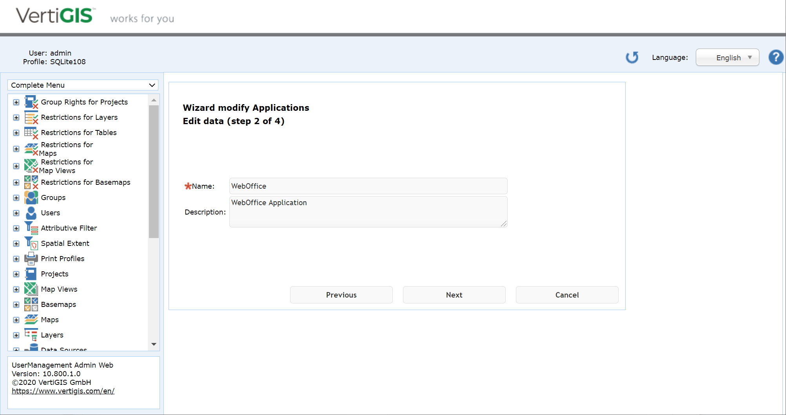
Task: Click the refresh icon near Language
Action: 632,57
